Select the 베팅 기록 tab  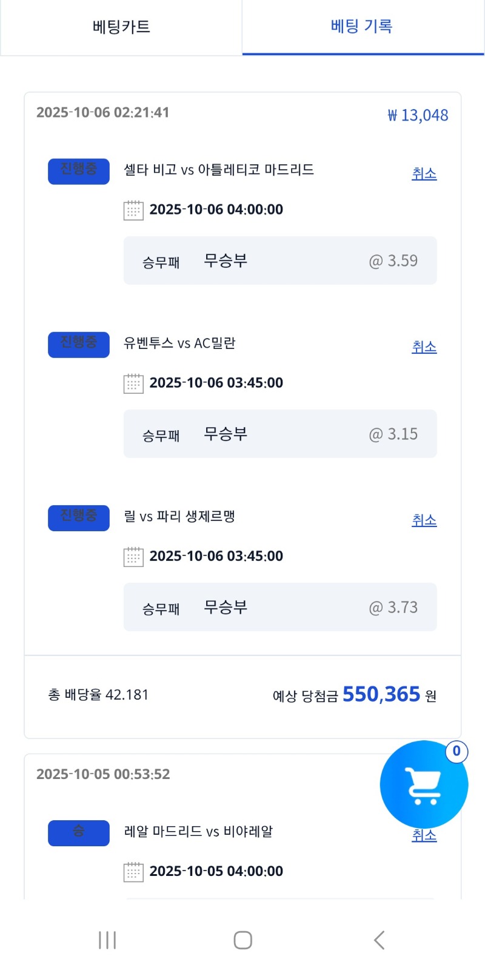coord(363,27)
